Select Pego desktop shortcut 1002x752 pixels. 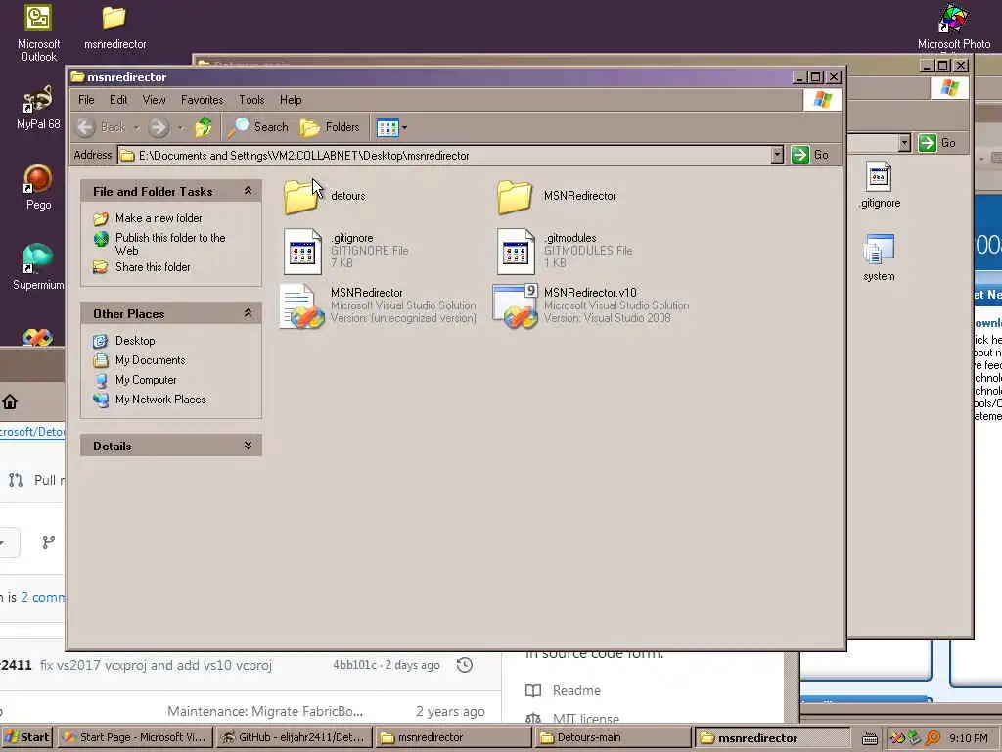pos(38,187)
